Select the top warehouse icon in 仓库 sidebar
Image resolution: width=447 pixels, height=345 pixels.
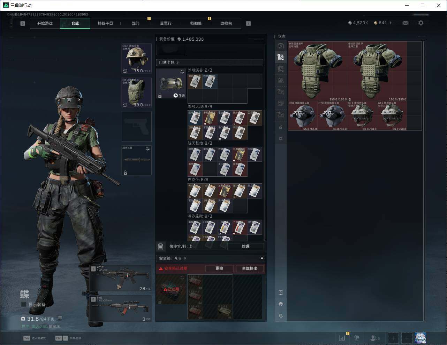coord(281,46)
